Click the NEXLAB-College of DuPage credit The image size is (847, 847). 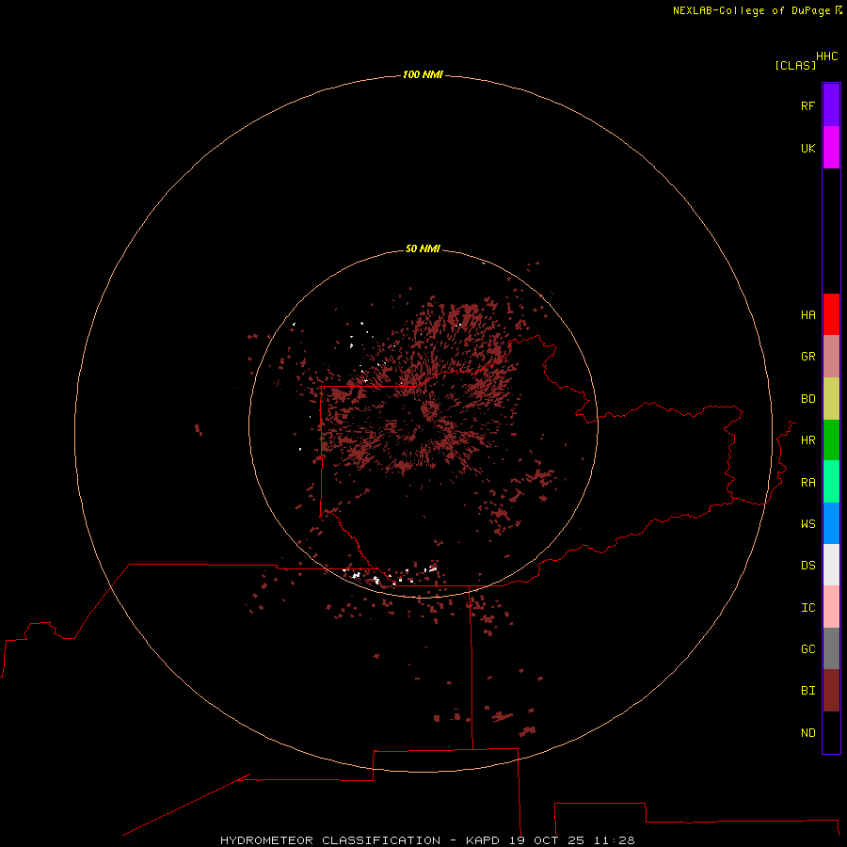coord(751,10)
